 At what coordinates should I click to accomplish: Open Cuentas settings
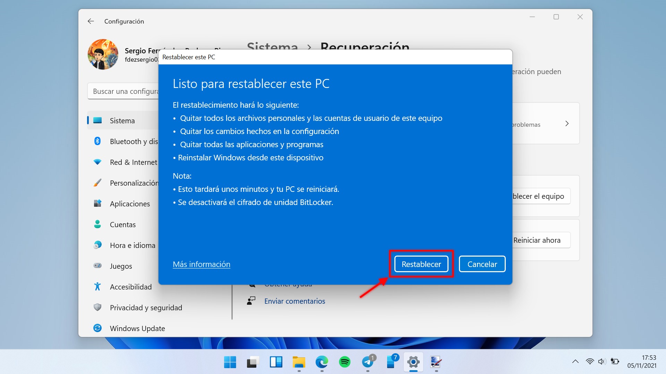[123, 224]
